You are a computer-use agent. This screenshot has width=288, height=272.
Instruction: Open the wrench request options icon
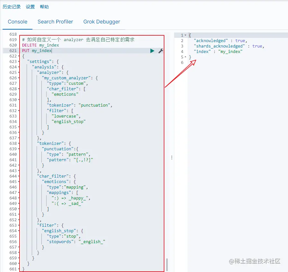tap(161, 51)
